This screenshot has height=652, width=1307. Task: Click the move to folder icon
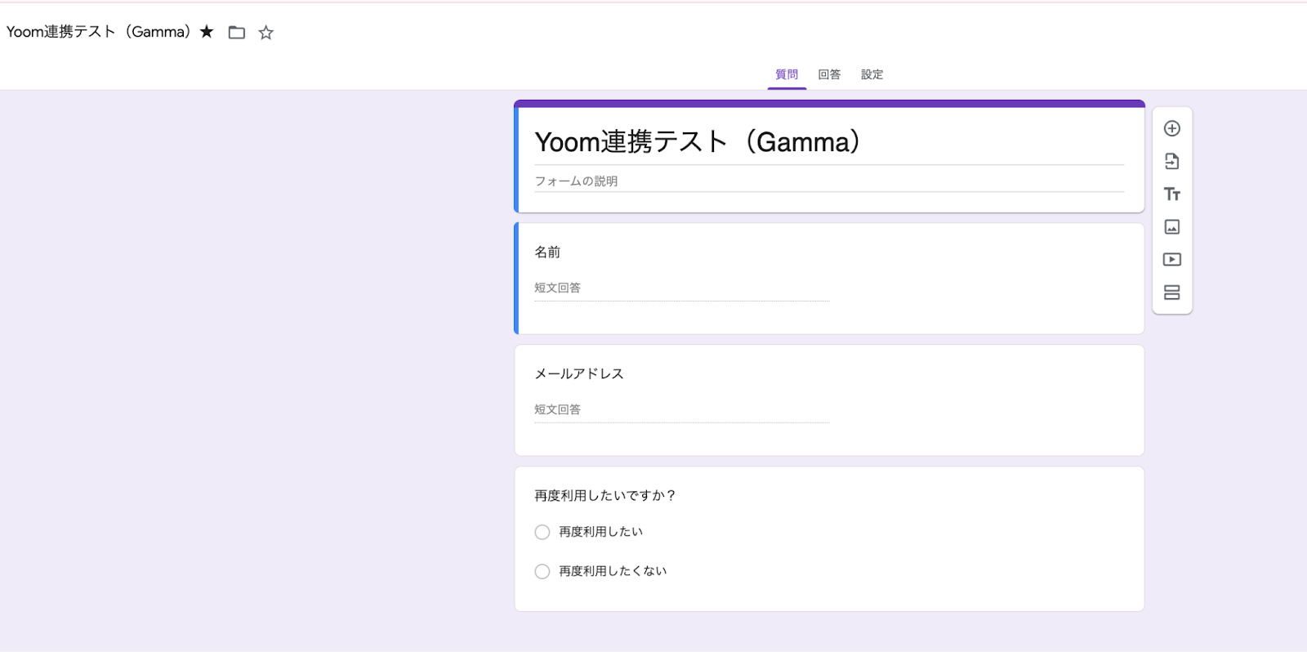point(237,33)
